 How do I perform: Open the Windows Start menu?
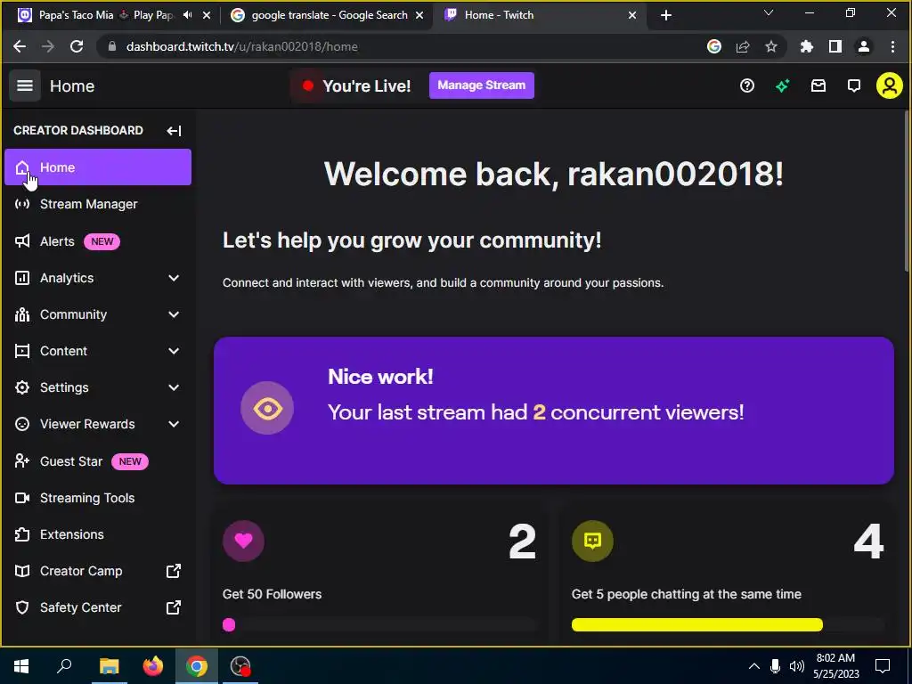point(21,666)
